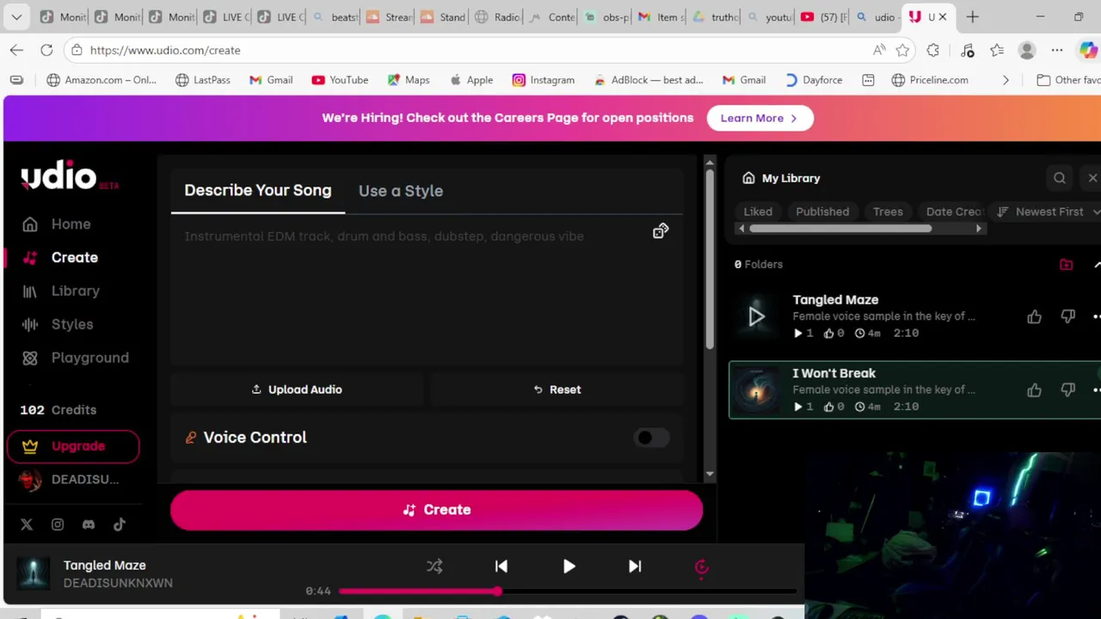Click browser back button

pyautogui.click(x=16, y=51)
